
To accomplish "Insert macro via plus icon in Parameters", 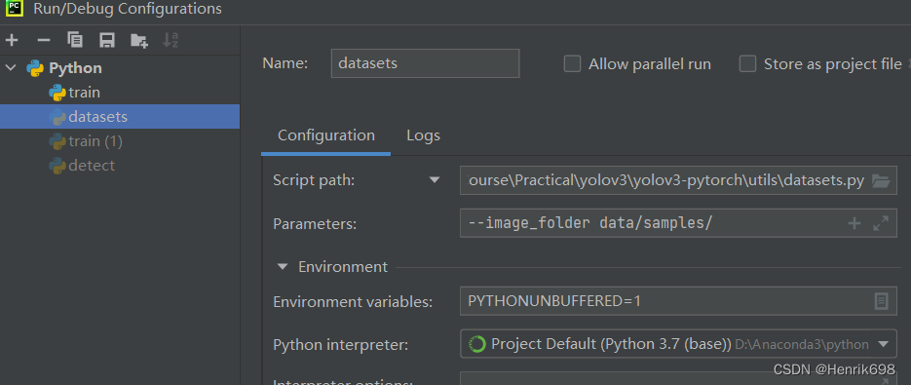I will [854, 223].
